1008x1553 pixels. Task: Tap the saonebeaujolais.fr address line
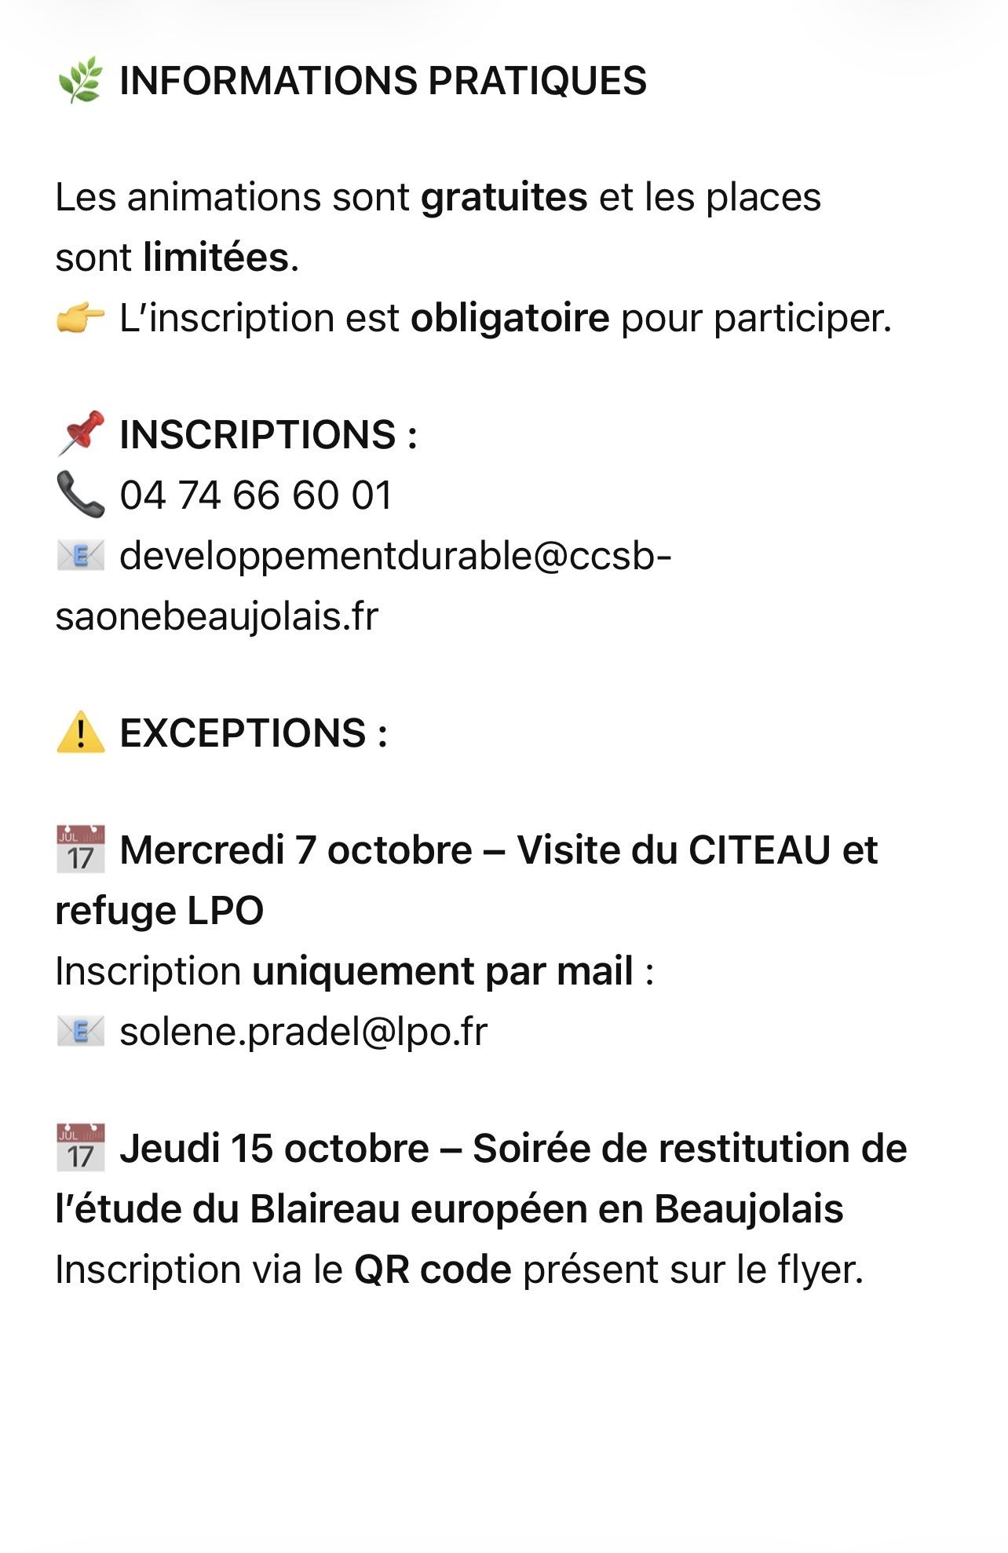217,617
